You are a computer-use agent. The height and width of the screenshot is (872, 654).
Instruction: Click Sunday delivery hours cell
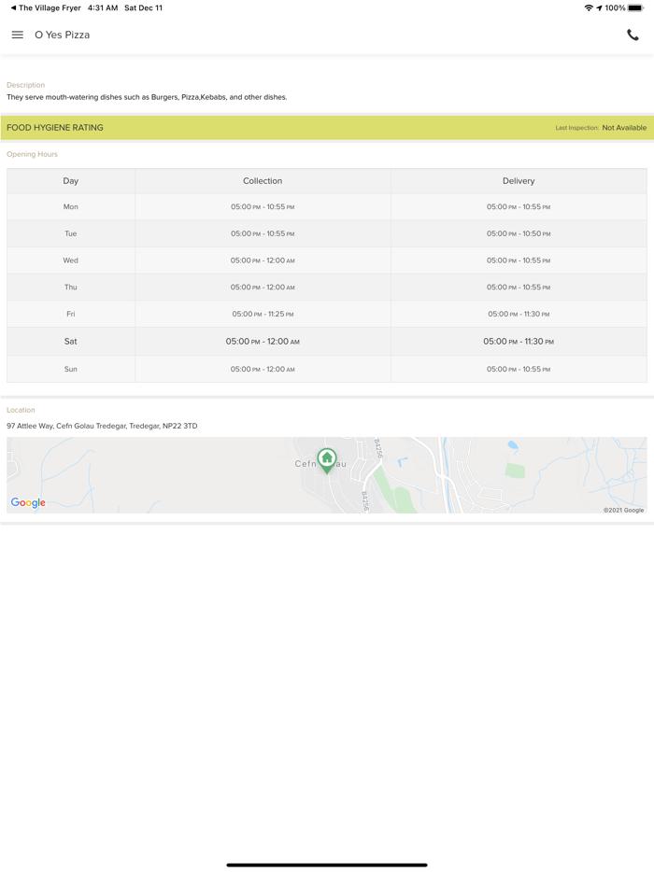[519, 369]
